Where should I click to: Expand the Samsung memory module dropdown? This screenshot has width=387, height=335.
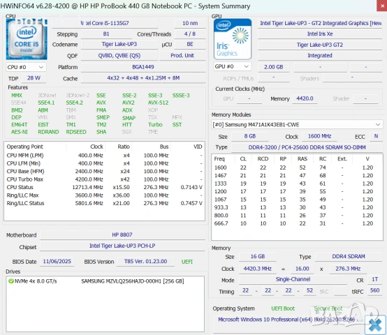297,124
